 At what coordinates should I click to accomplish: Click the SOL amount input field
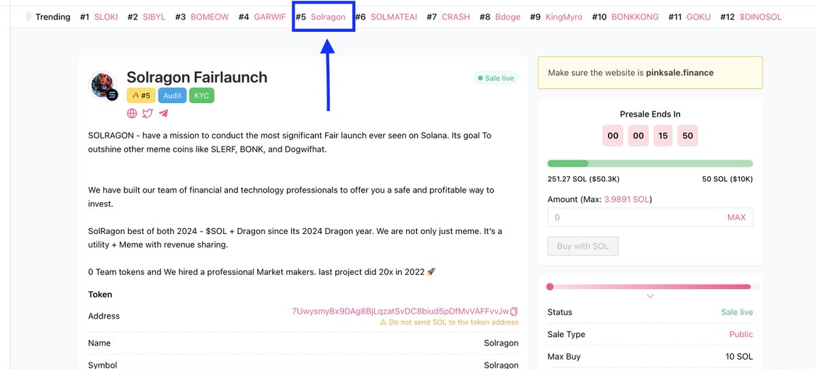pos(650,217)
